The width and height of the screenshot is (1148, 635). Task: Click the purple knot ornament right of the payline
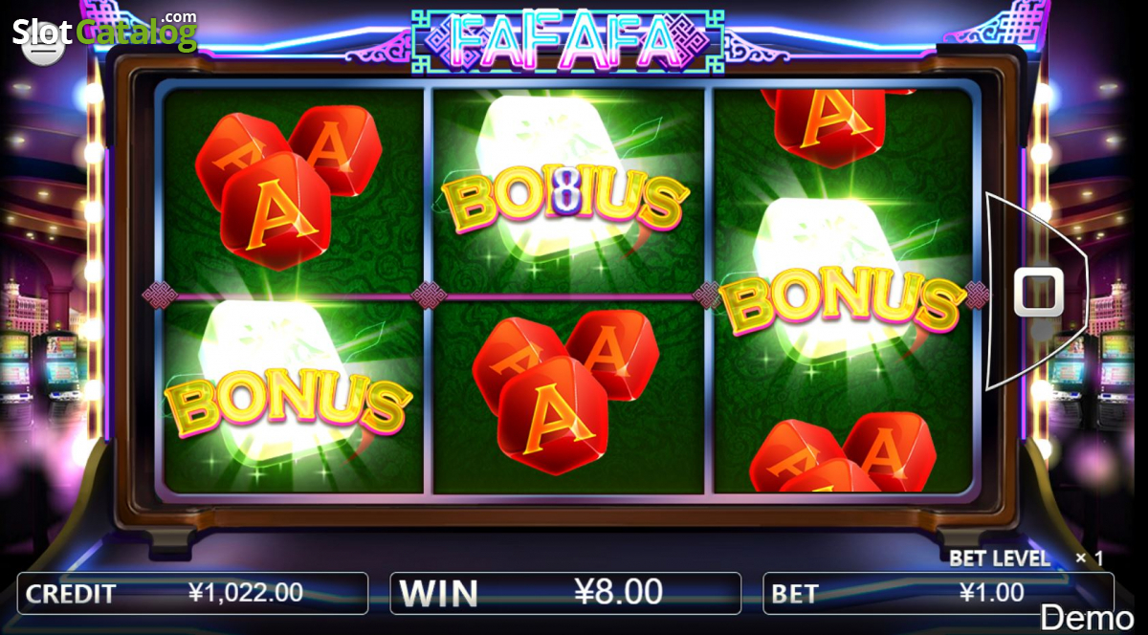(976, 295)
